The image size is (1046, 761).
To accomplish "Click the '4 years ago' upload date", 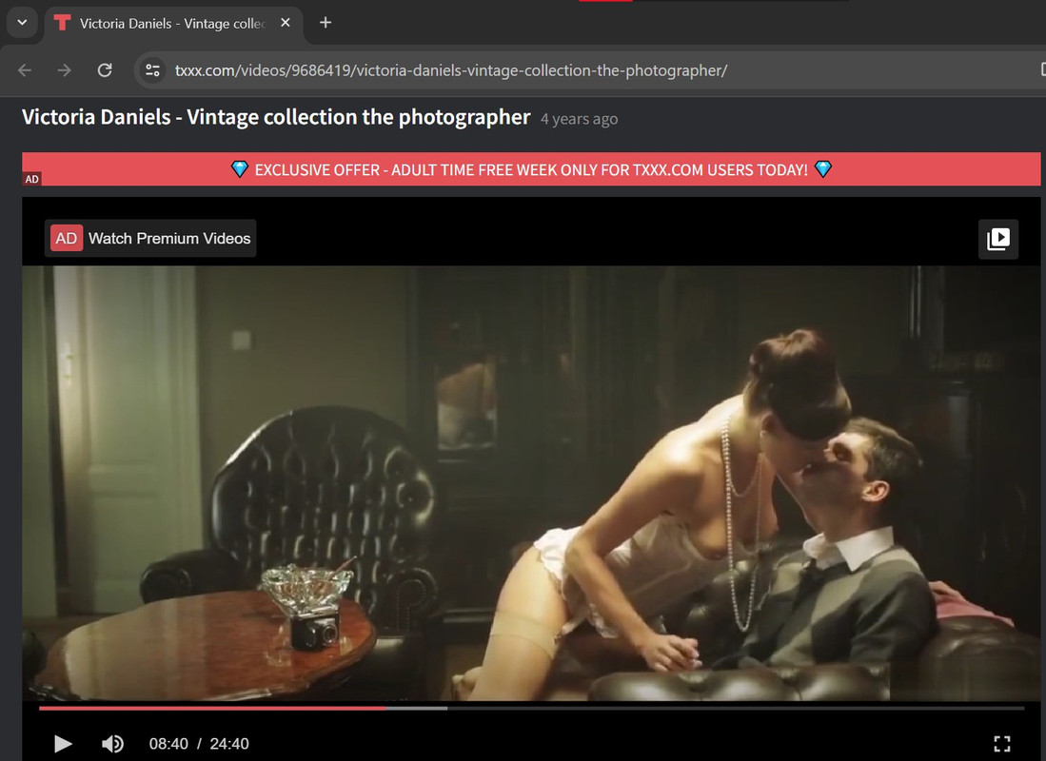I will 579,120.
